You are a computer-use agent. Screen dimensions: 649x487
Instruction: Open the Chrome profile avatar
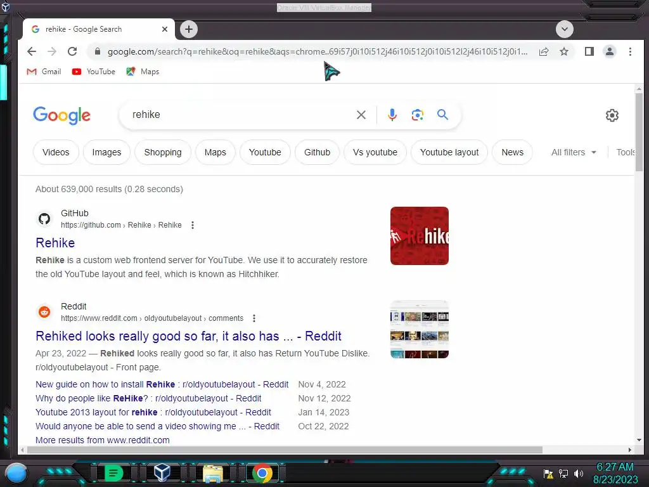click(609, 51)
